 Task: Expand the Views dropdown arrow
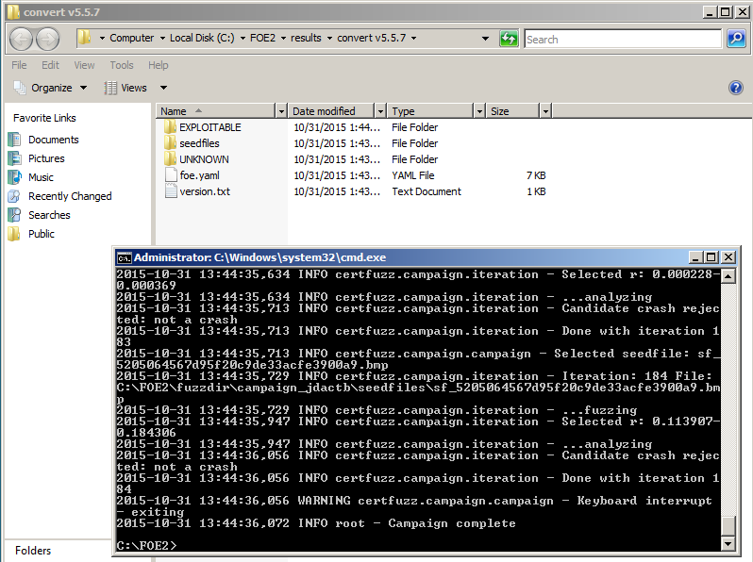tap(163, 88)
